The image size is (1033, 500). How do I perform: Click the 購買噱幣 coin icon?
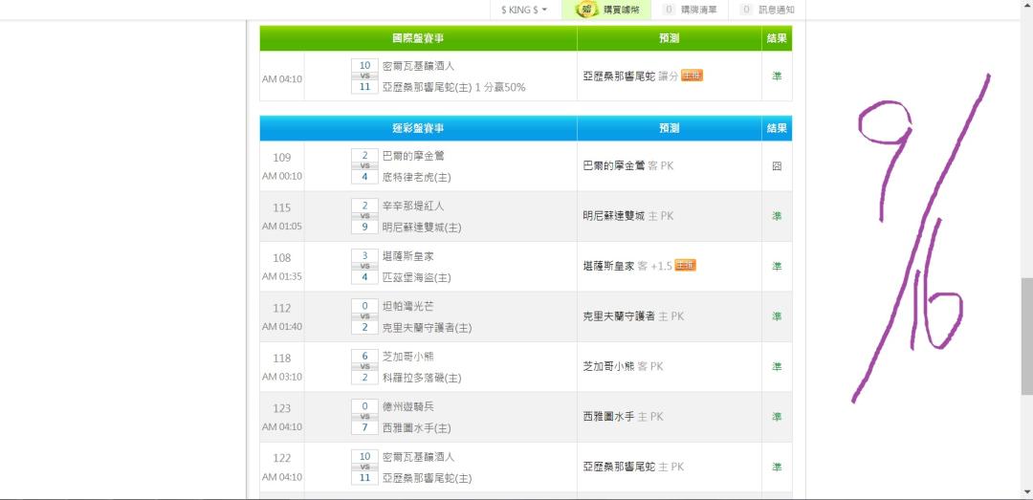point(585,10)
